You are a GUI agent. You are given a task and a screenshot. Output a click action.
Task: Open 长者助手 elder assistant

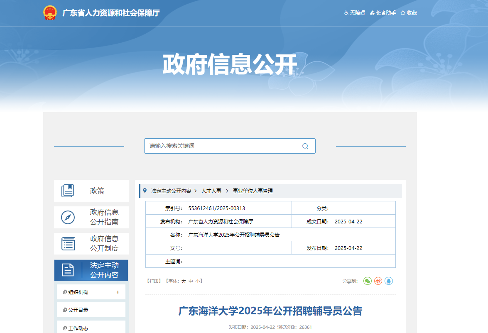click(x=383, y=13)
